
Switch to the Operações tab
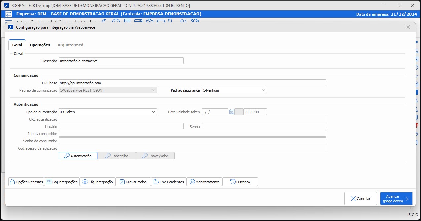[40, 45]
